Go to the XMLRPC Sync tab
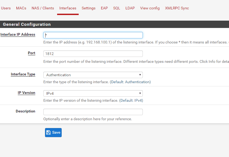 click(177, 8)
